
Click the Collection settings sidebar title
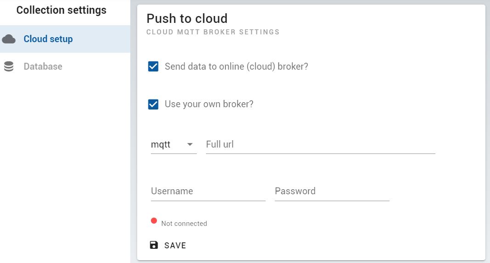click(x=61, y=10)
